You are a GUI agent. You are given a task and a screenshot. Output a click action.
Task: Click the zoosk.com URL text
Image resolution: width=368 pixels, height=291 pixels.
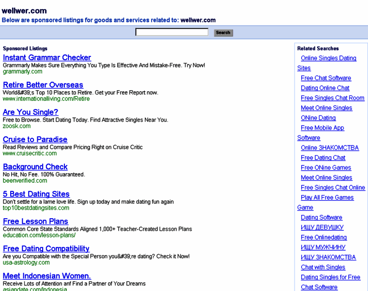click(x=16, y=126)
